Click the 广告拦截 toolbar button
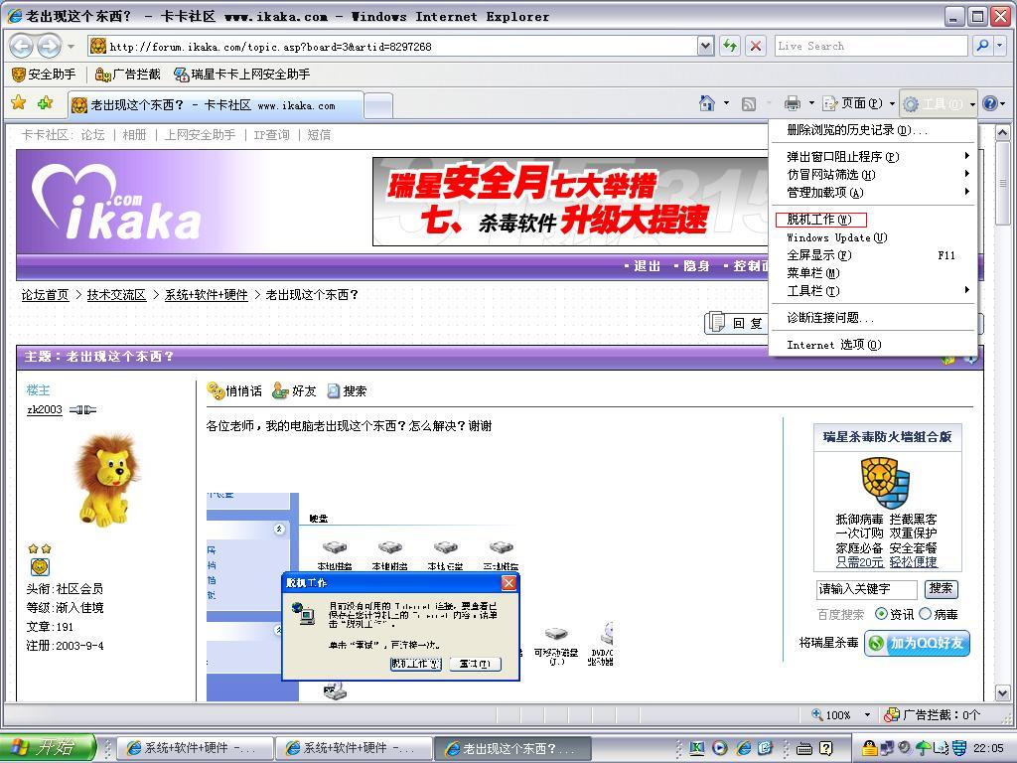1017x763 pixels. [127, 75]
